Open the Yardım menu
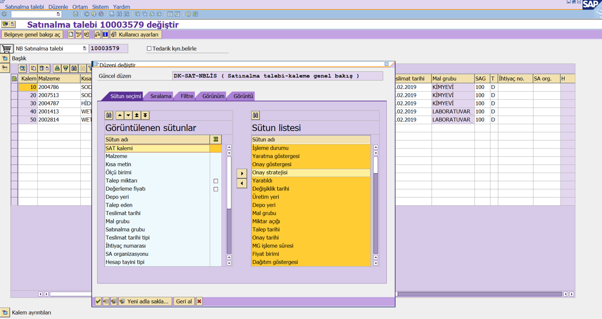The width and height of the screenshot is (602, 319). (x=121, y=7)
